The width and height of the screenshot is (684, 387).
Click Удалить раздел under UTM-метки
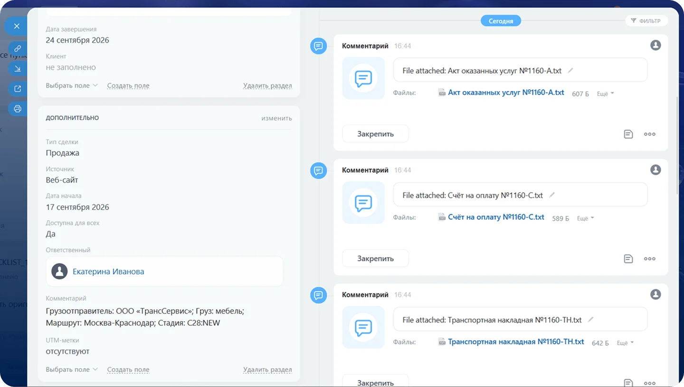tap(267, 369)
